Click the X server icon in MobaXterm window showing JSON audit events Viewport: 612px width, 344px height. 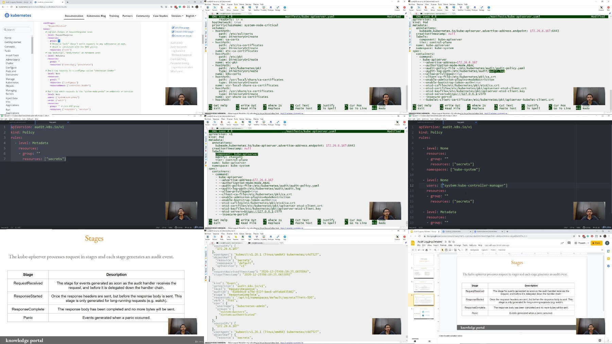[397, 237]
